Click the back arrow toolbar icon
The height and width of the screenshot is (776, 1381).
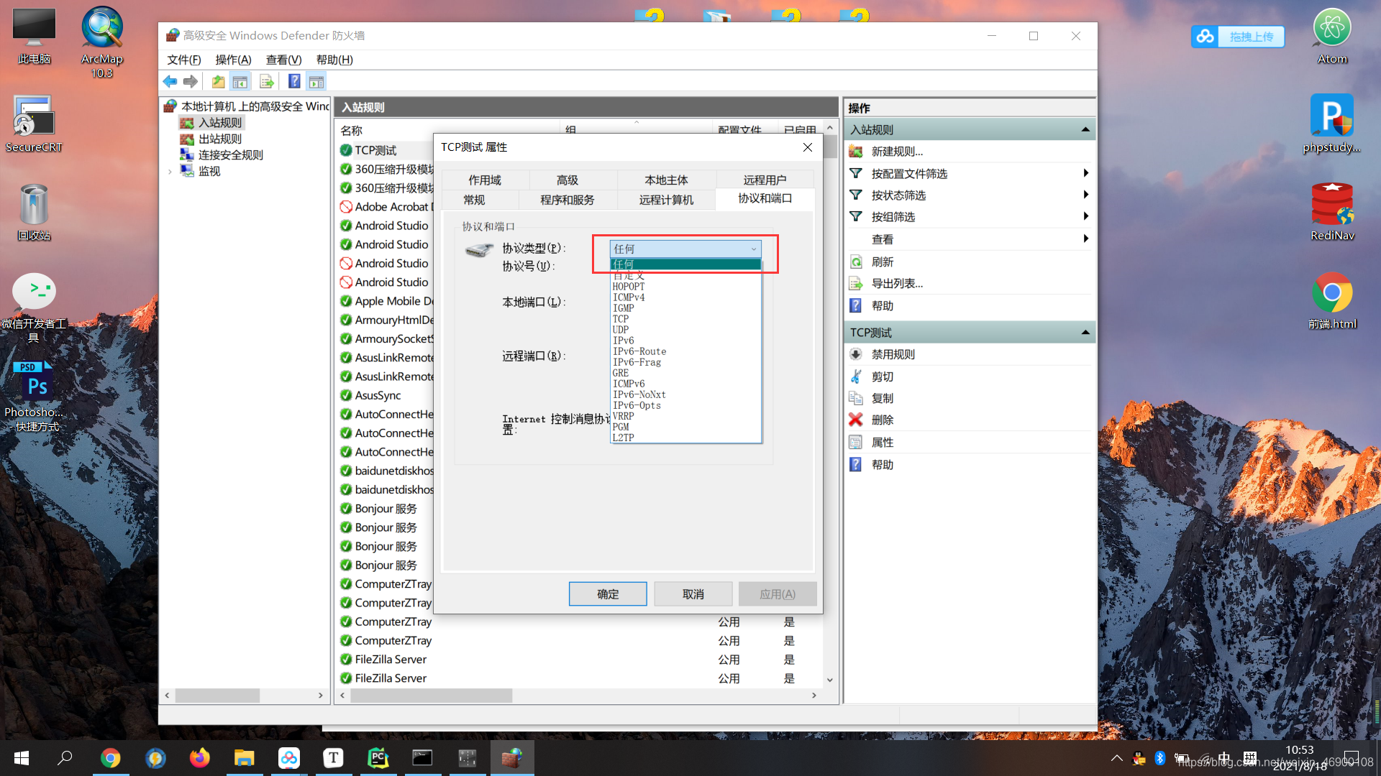[x=170, y=82]
